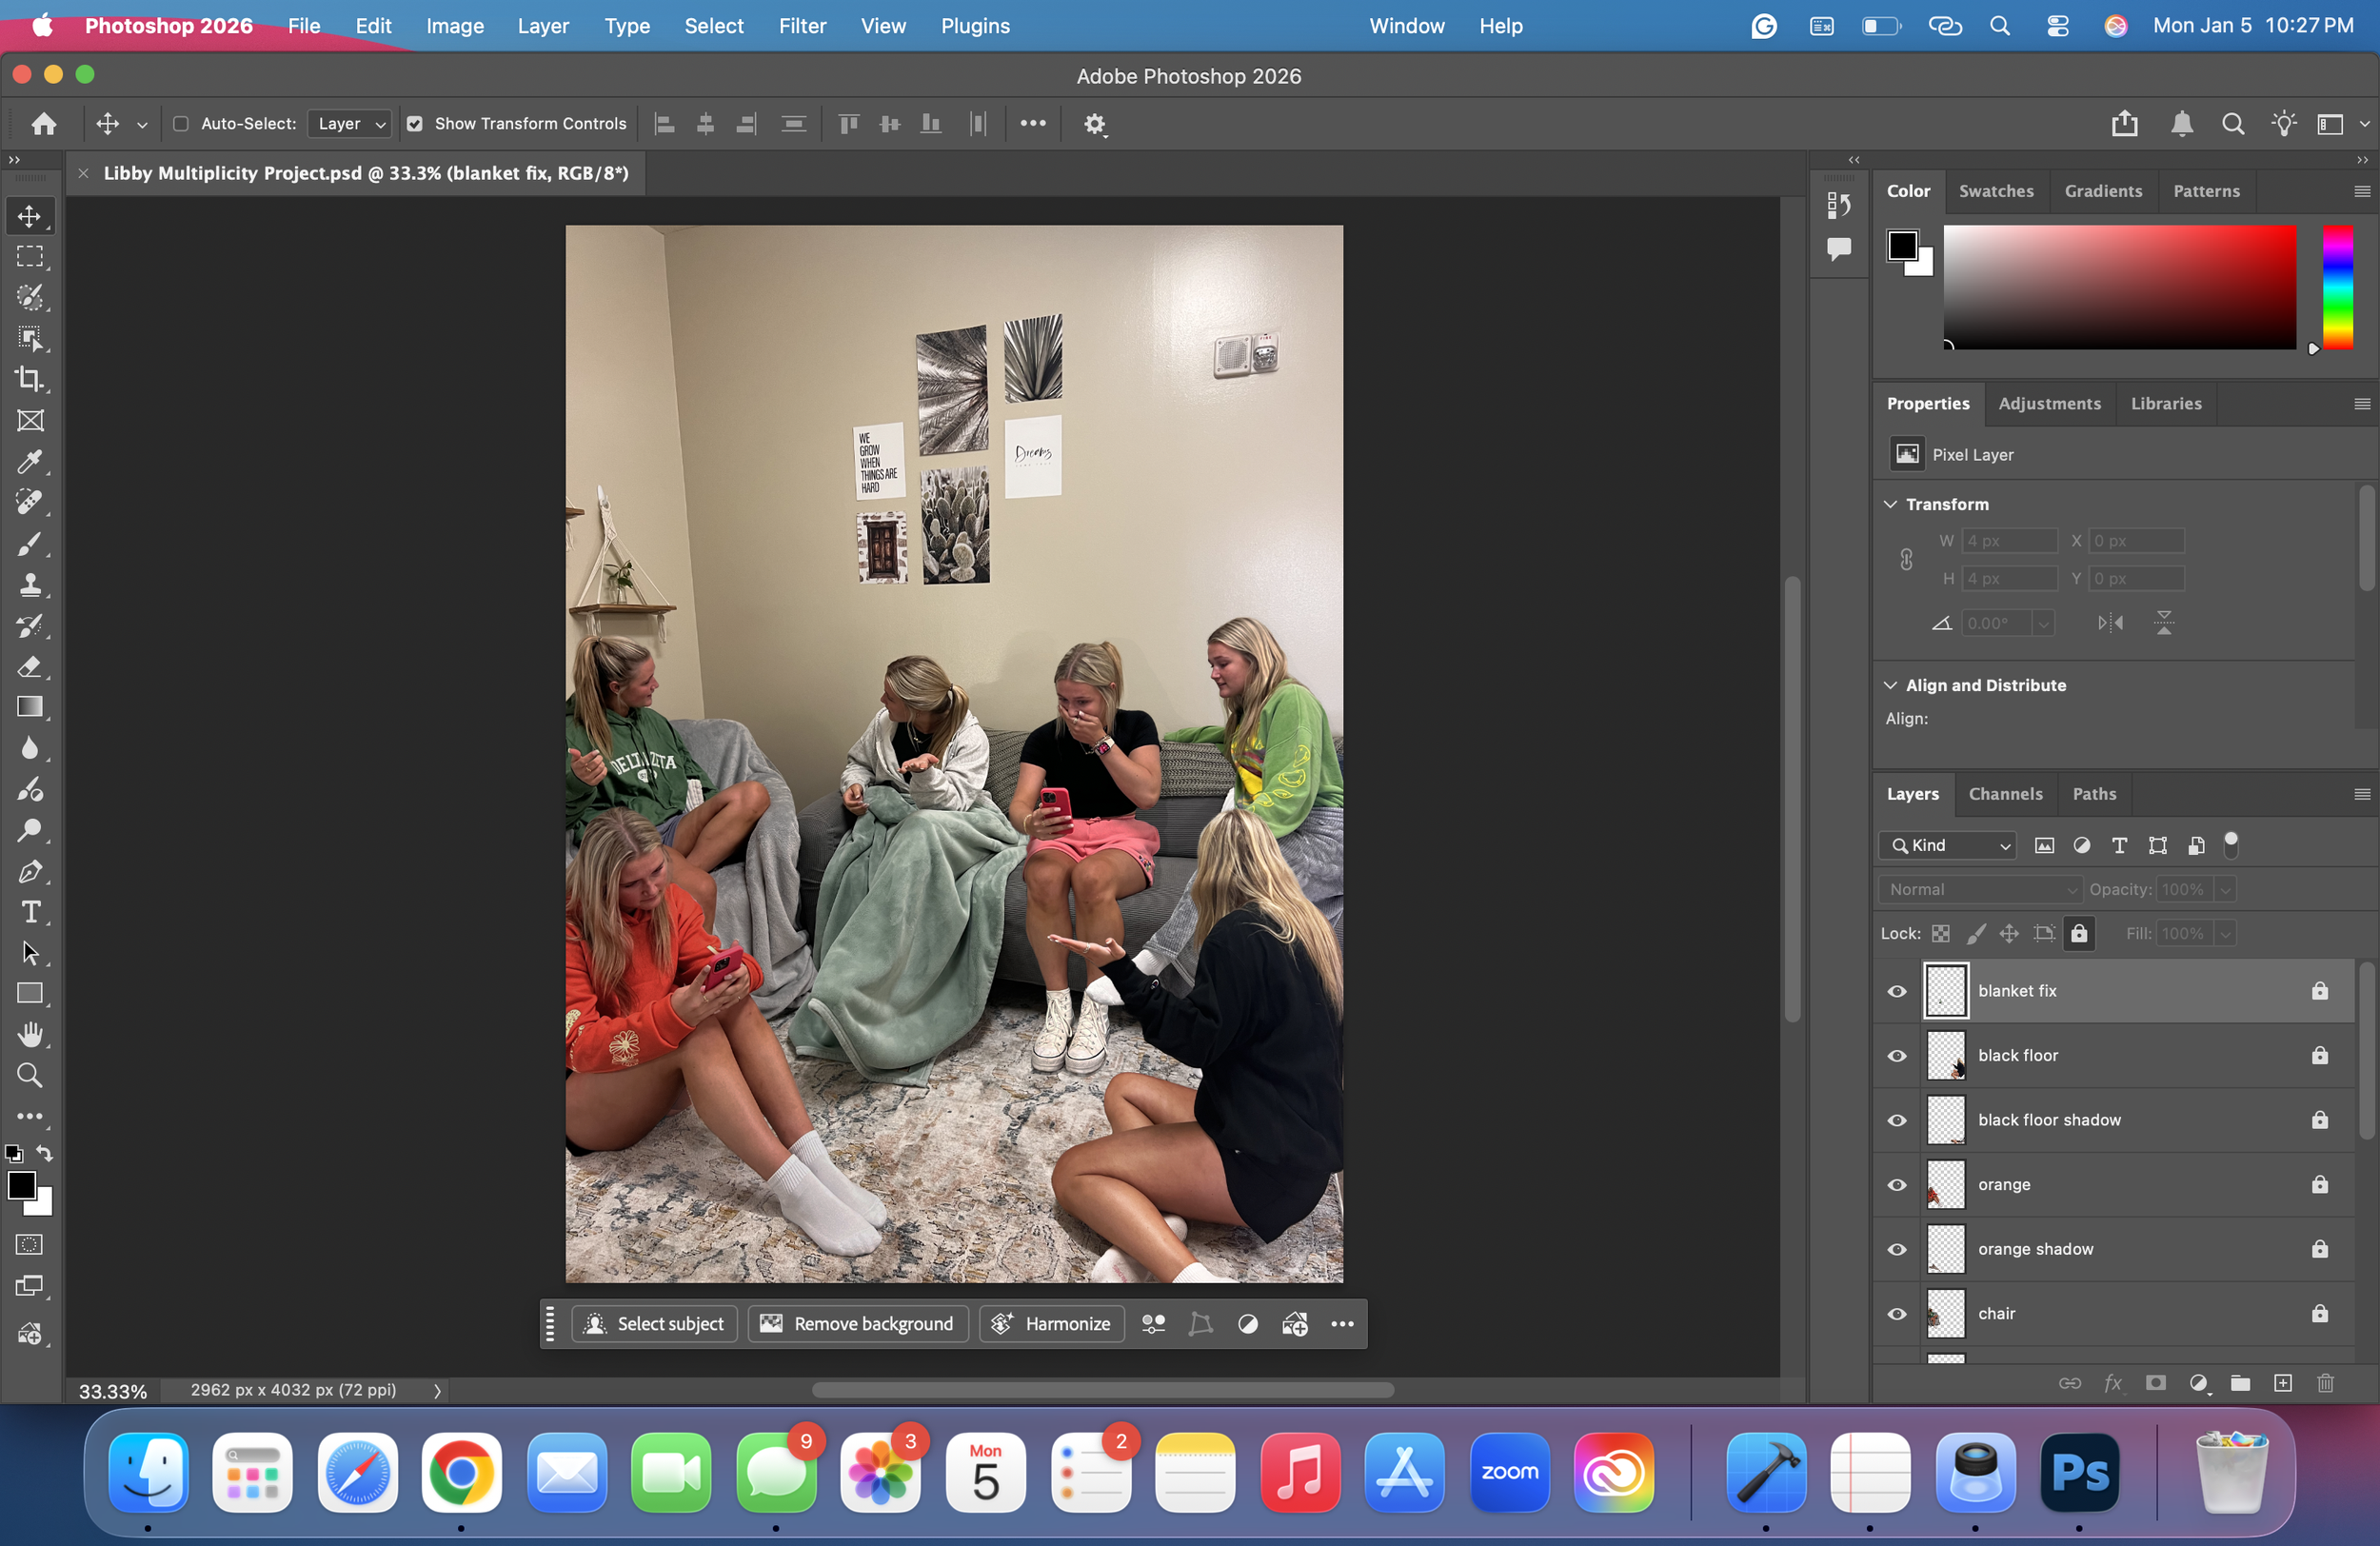Uncheck Show Transform Controls
Screen dimensions: 2380x1546
(x=415, y=124)
